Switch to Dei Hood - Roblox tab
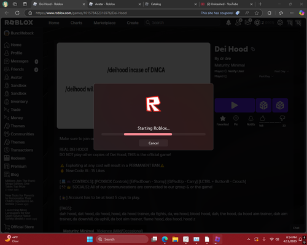This screenshot has height=245, width=307. coord(60,4)
